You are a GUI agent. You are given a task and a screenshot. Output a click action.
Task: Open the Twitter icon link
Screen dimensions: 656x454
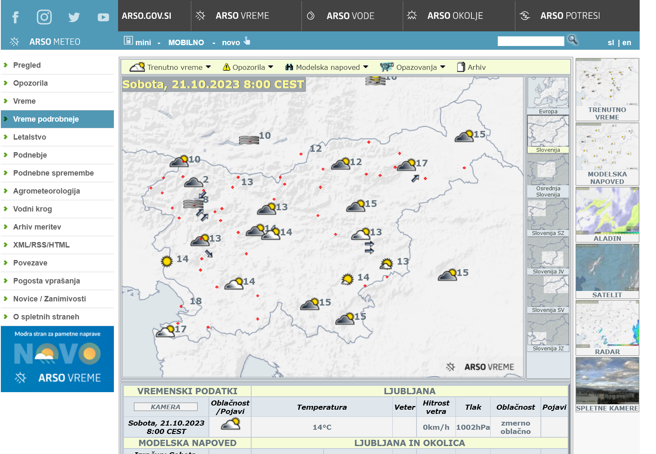pos(74,17)
